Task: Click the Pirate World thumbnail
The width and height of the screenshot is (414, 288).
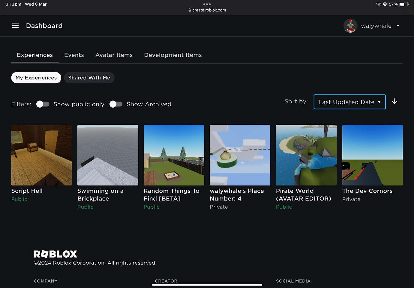Action: [x=306, y=155]
